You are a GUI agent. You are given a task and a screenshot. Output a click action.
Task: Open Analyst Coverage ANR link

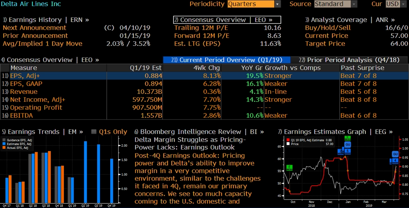tap(350, 20)
